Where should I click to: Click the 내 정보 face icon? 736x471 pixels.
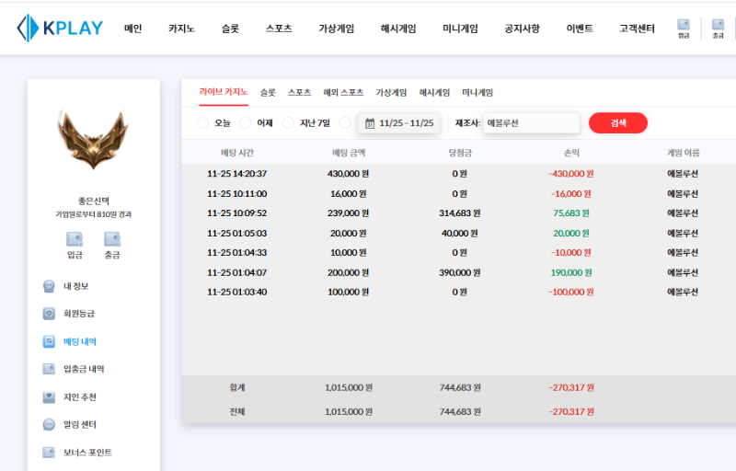(x=49, y=286)
